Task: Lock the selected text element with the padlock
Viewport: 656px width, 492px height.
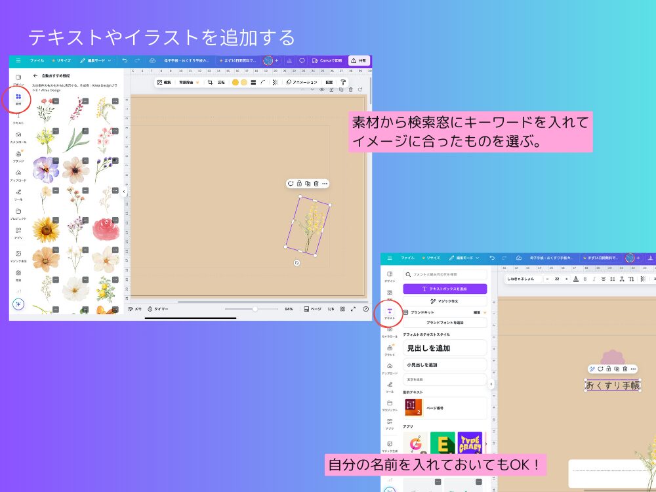Action: (x=609, y=369)
